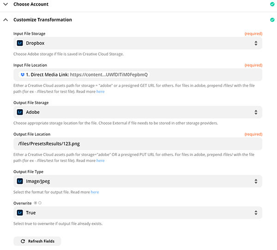
Task: Open the 'here' link under Input File Location
Action: pyautogui.click(x=100, y=92)
